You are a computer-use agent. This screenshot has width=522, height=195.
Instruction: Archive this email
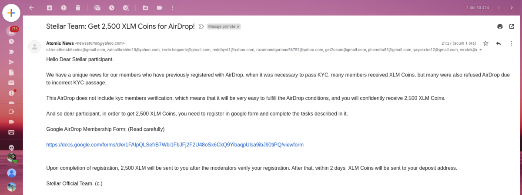coord(50,8)
